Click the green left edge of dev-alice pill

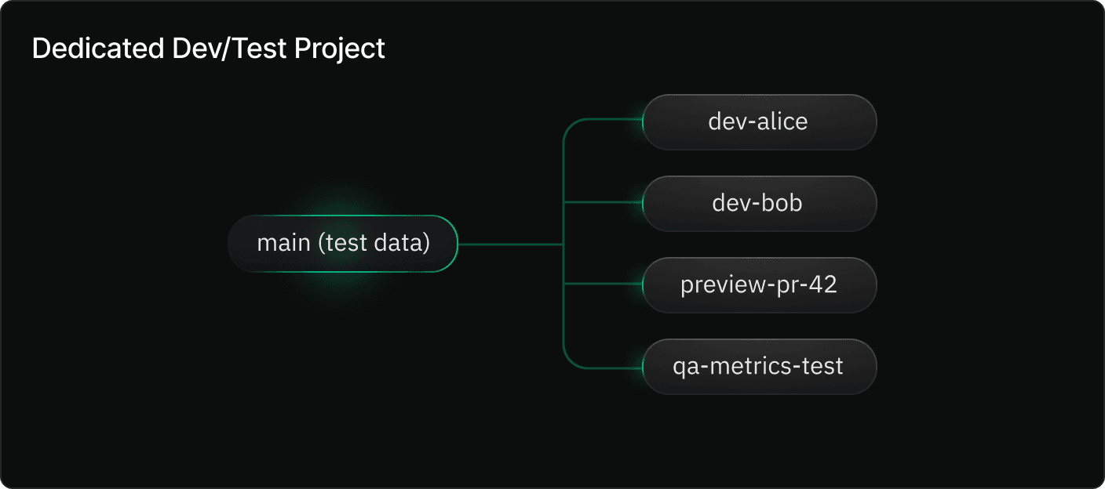tap(644, 122)
